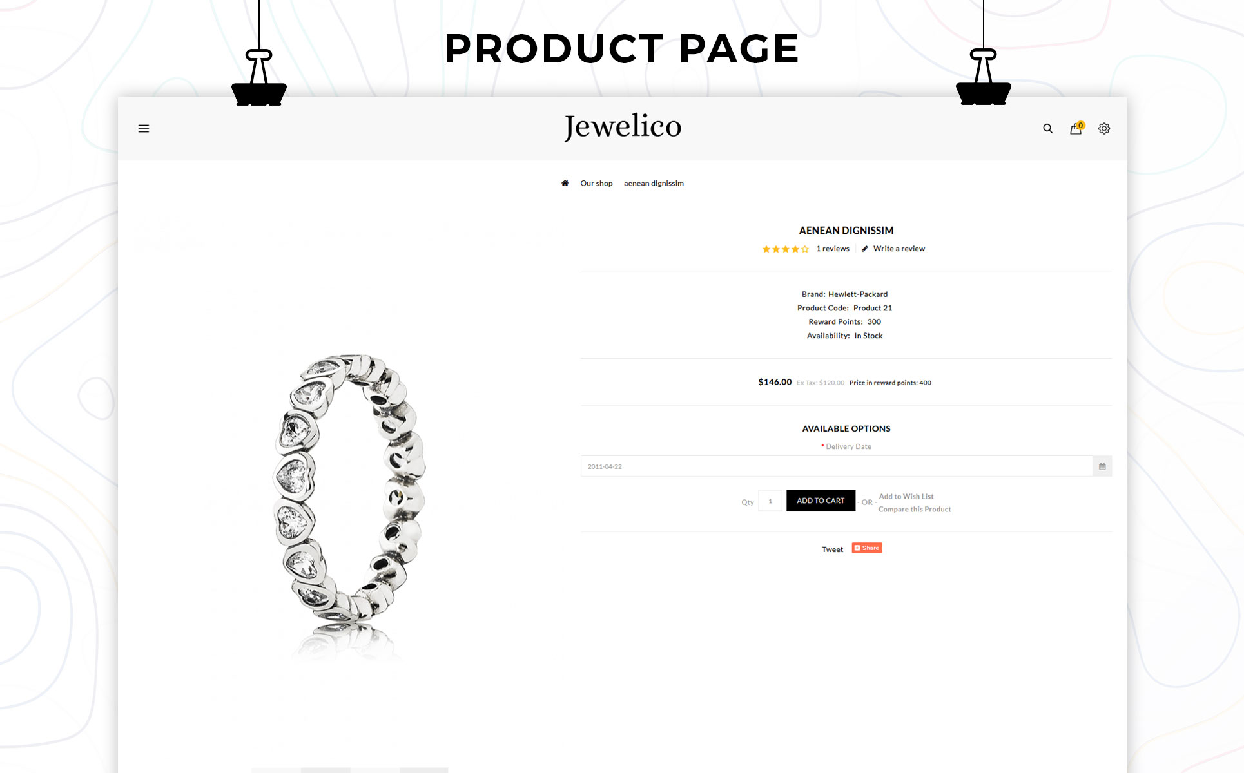Open the hamburger menu icon
The height and width of the screenshot is (773, 1244).
tap(144, 129)
